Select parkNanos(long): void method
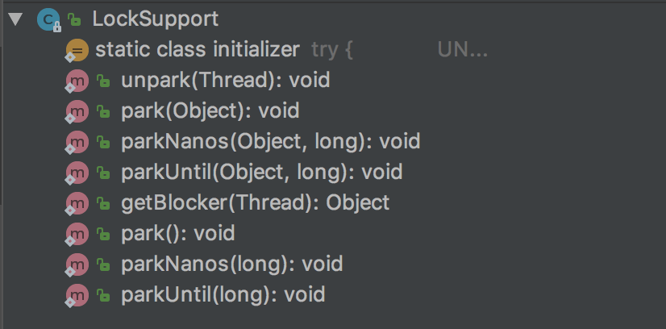Image resolution: width=666 pixels, height=329 pixels. click(231, 264)
